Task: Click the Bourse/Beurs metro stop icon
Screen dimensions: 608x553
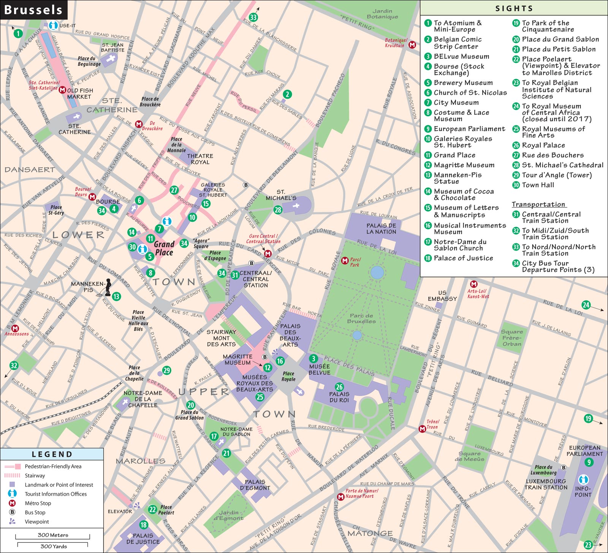Action: click(92, 196)
